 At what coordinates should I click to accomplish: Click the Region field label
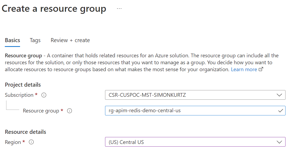pos(13,142)
